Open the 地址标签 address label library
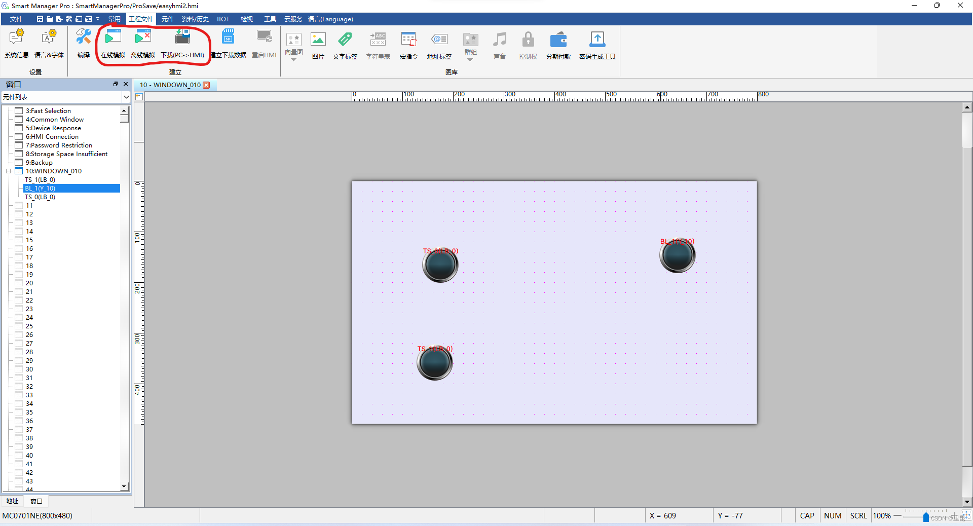This screenshot has width=973, height=526. coord(439,46)
